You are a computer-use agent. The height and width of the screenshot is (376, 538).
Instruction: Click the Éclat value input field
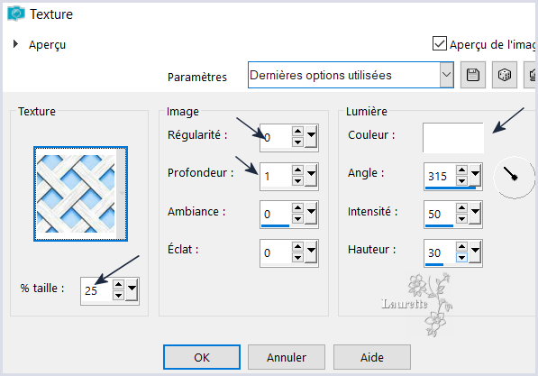(x=276, y=253)
